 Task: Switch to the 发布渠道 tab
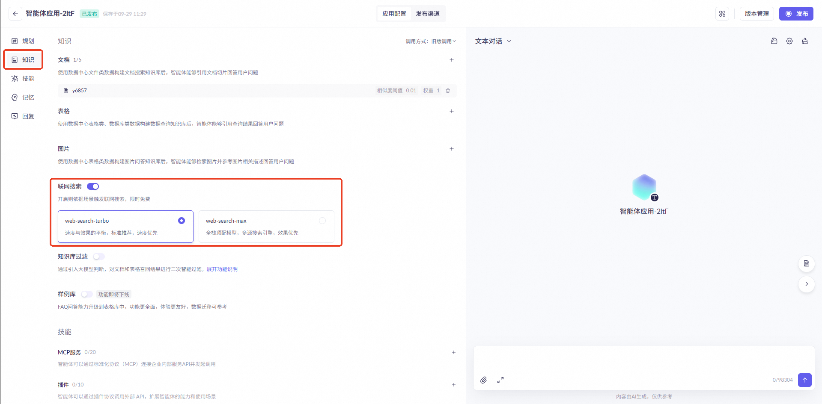pos(428,14)
